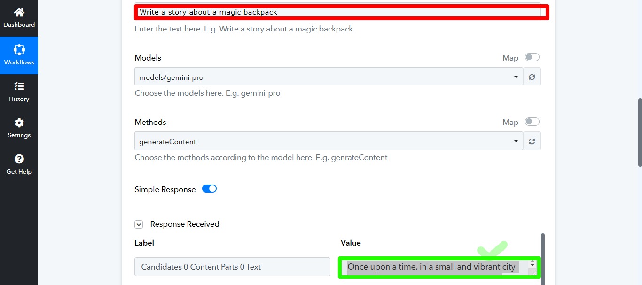Click the Get Help question icon
This screenshot has width=642, height=285.
point(19,159)
